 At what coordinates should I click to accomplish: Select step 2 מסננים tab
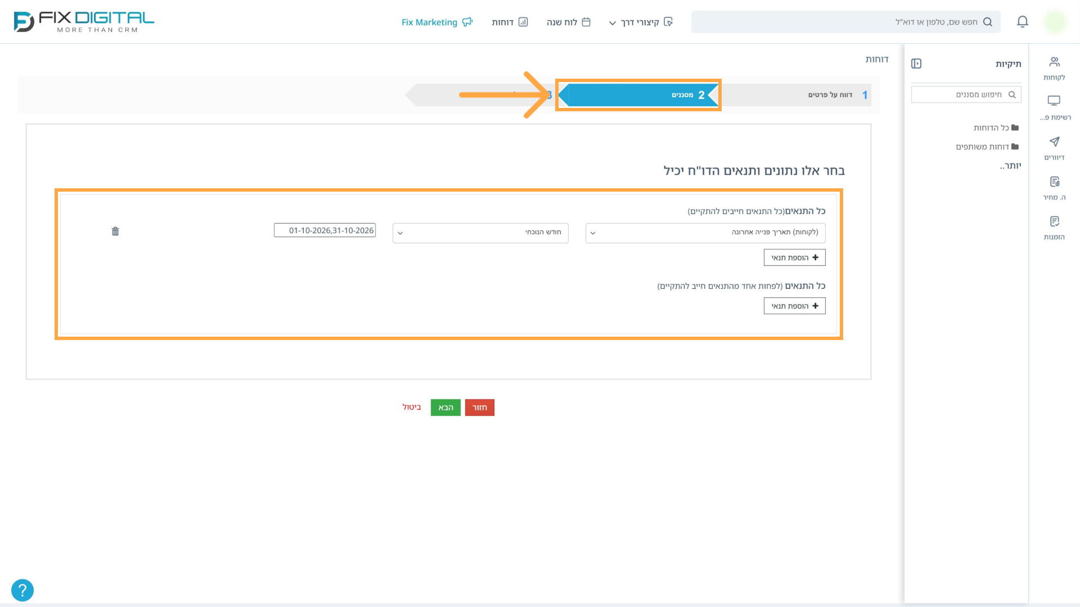(x=638, y=95)
